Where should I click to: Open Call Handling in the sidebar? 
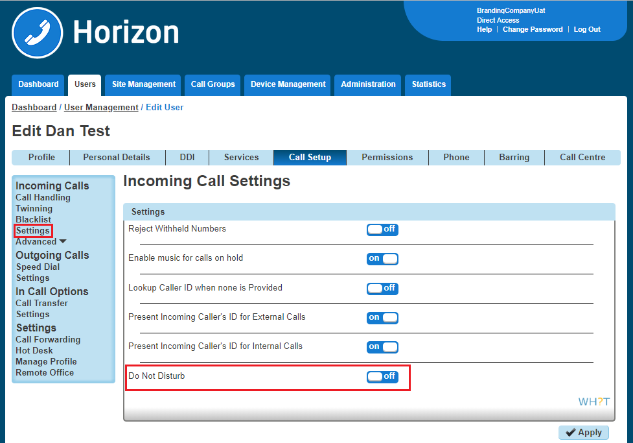point(43,198)
